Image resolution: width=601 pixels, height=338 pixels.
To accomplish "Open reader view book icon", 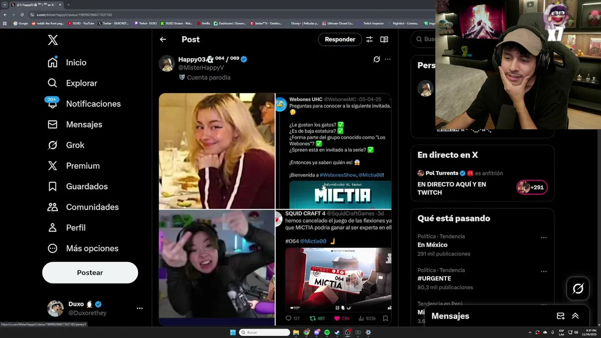I will (384, 39).
